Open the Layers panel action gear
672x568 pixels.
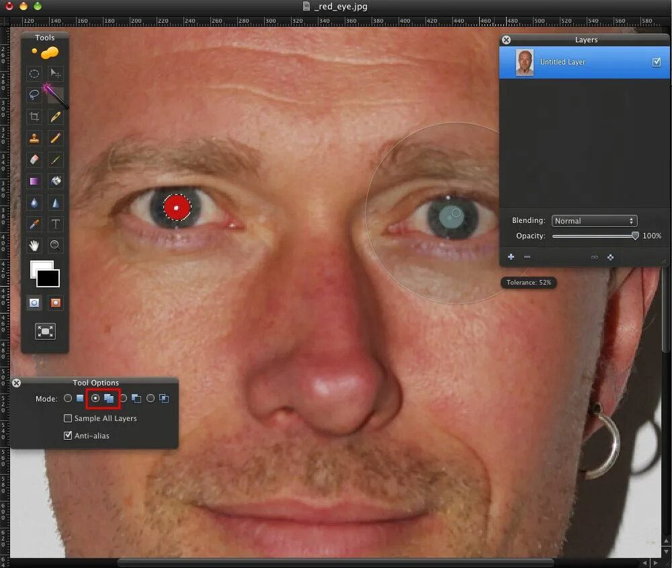tap(610, 257)
